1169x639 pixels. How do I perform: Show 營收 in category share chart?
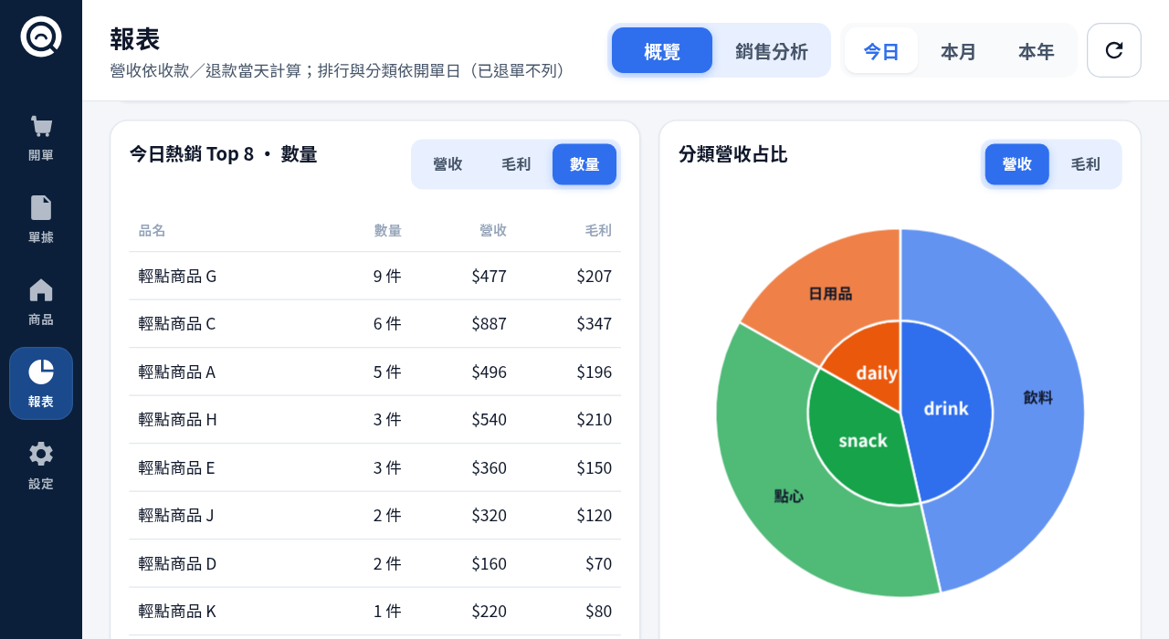click(1017, 164)
